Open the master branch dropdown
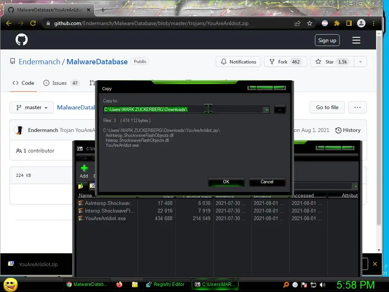 32,107
